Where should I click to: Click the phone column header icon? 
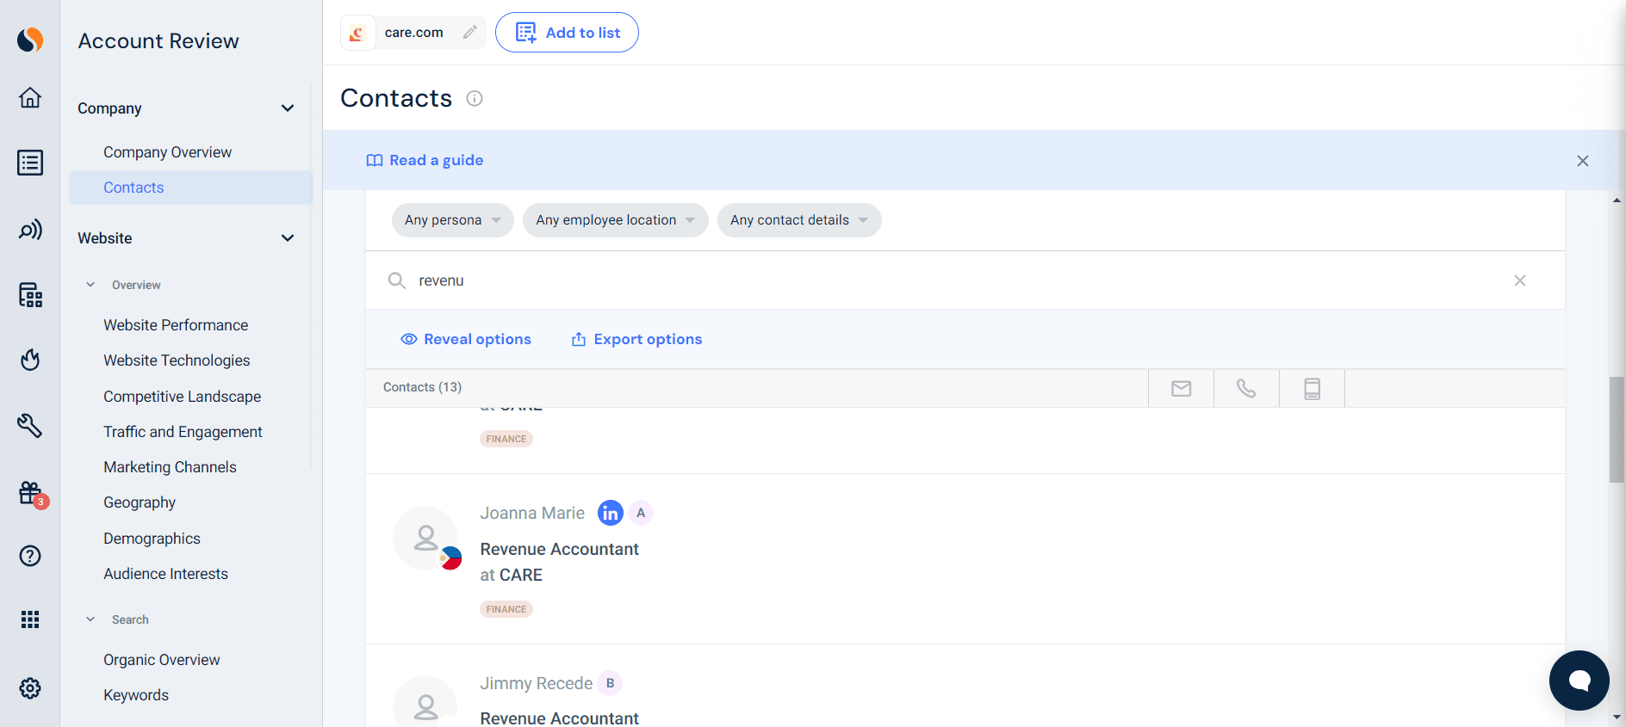tap(1246, 389)
